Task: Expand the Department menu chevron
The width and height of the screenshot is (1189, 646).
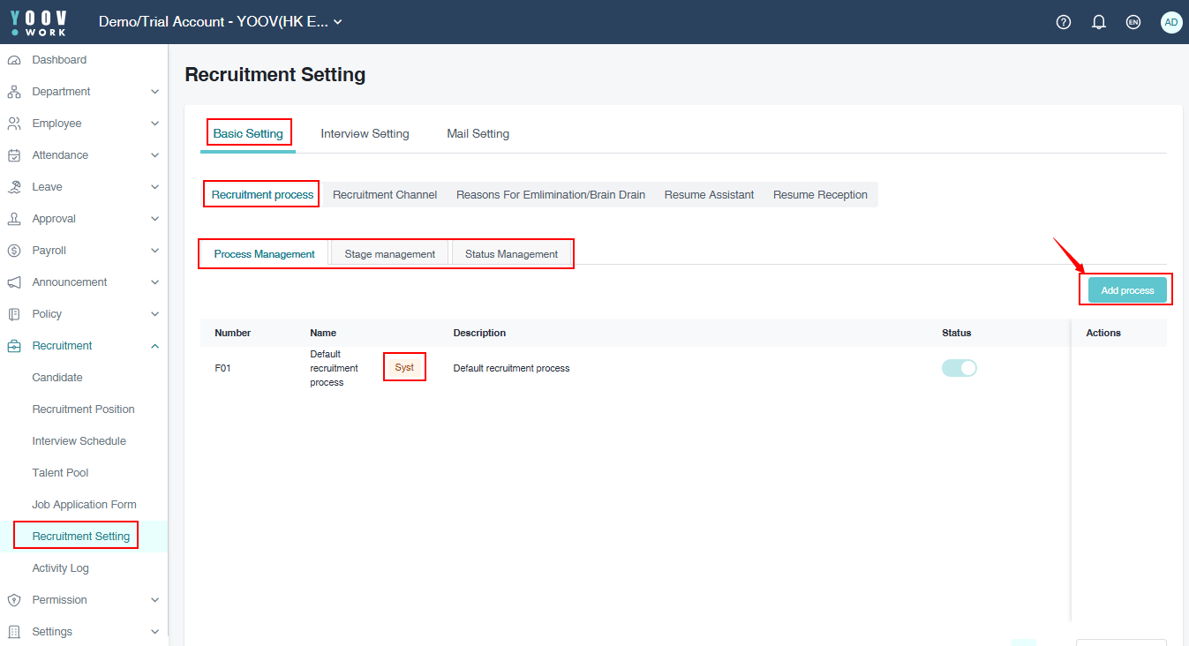Action: tap(154, 92)
